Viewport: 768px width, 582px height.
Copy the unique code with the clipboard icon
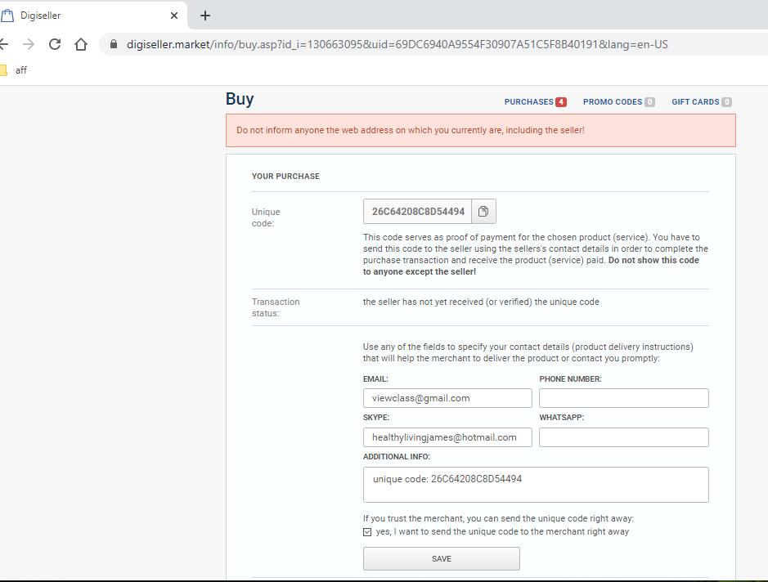[x=483, y=212]
